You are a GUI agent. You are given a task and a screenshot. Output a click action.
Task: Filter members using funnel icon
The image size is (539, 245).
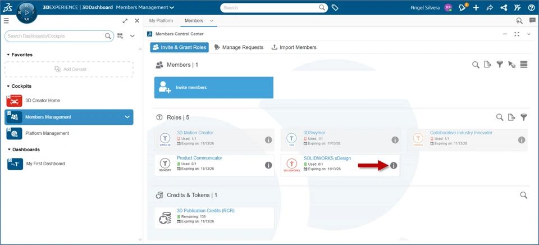point(500,65)
